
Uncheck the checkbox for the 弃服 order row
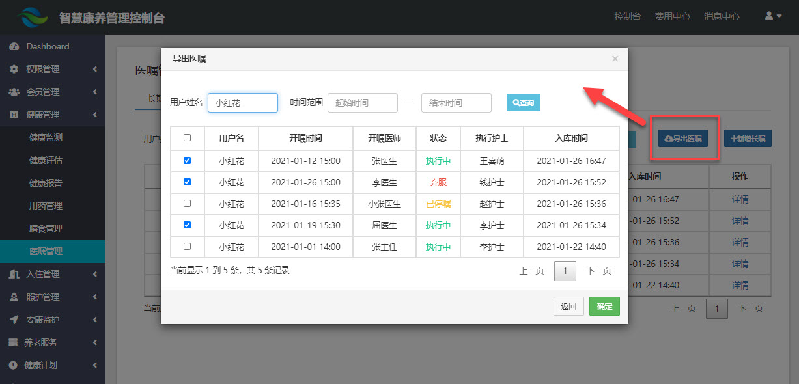[187, 182]
